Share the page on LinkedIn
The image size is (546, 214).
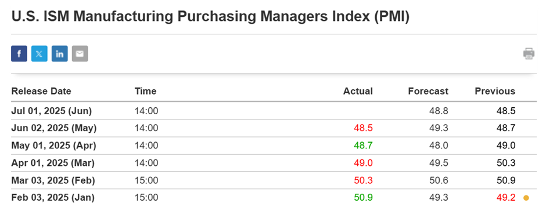60,54
